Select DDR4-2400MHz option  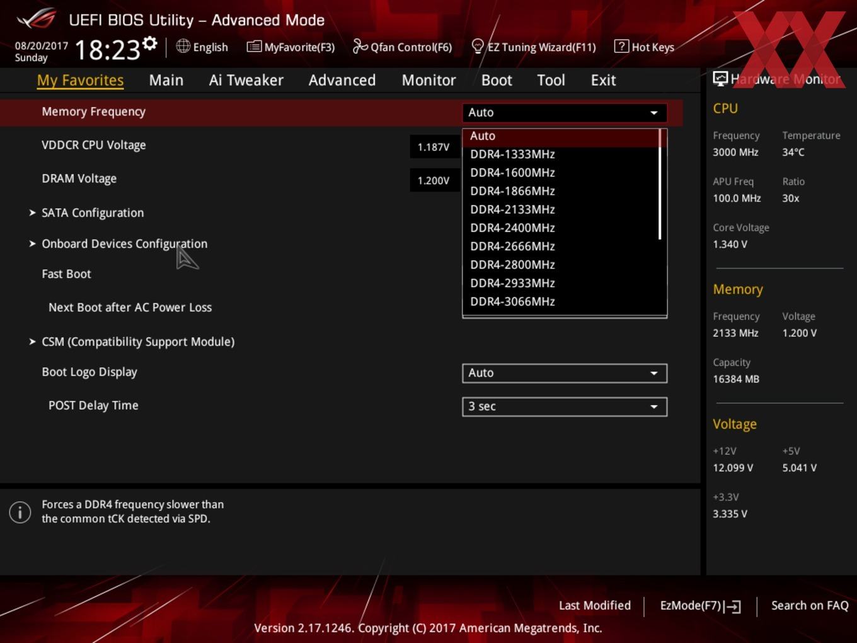(x=560, y=228)
